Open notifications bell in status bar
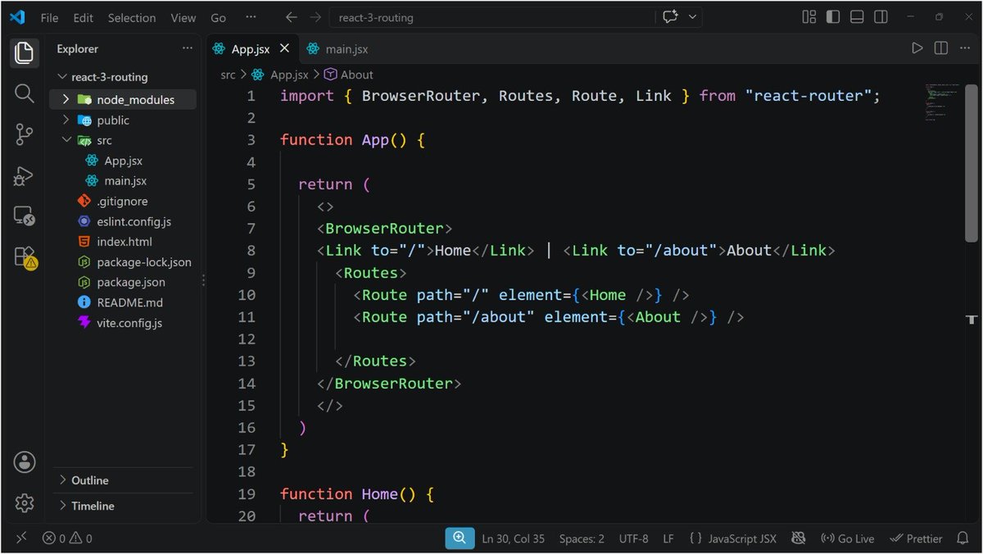The height and width of the screenshot is (554, 983). click(963, 538)
